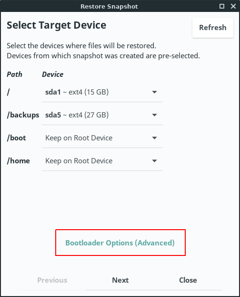Go to the Next step
This screenshot has width=240, height=297.
tap(120, 280)
